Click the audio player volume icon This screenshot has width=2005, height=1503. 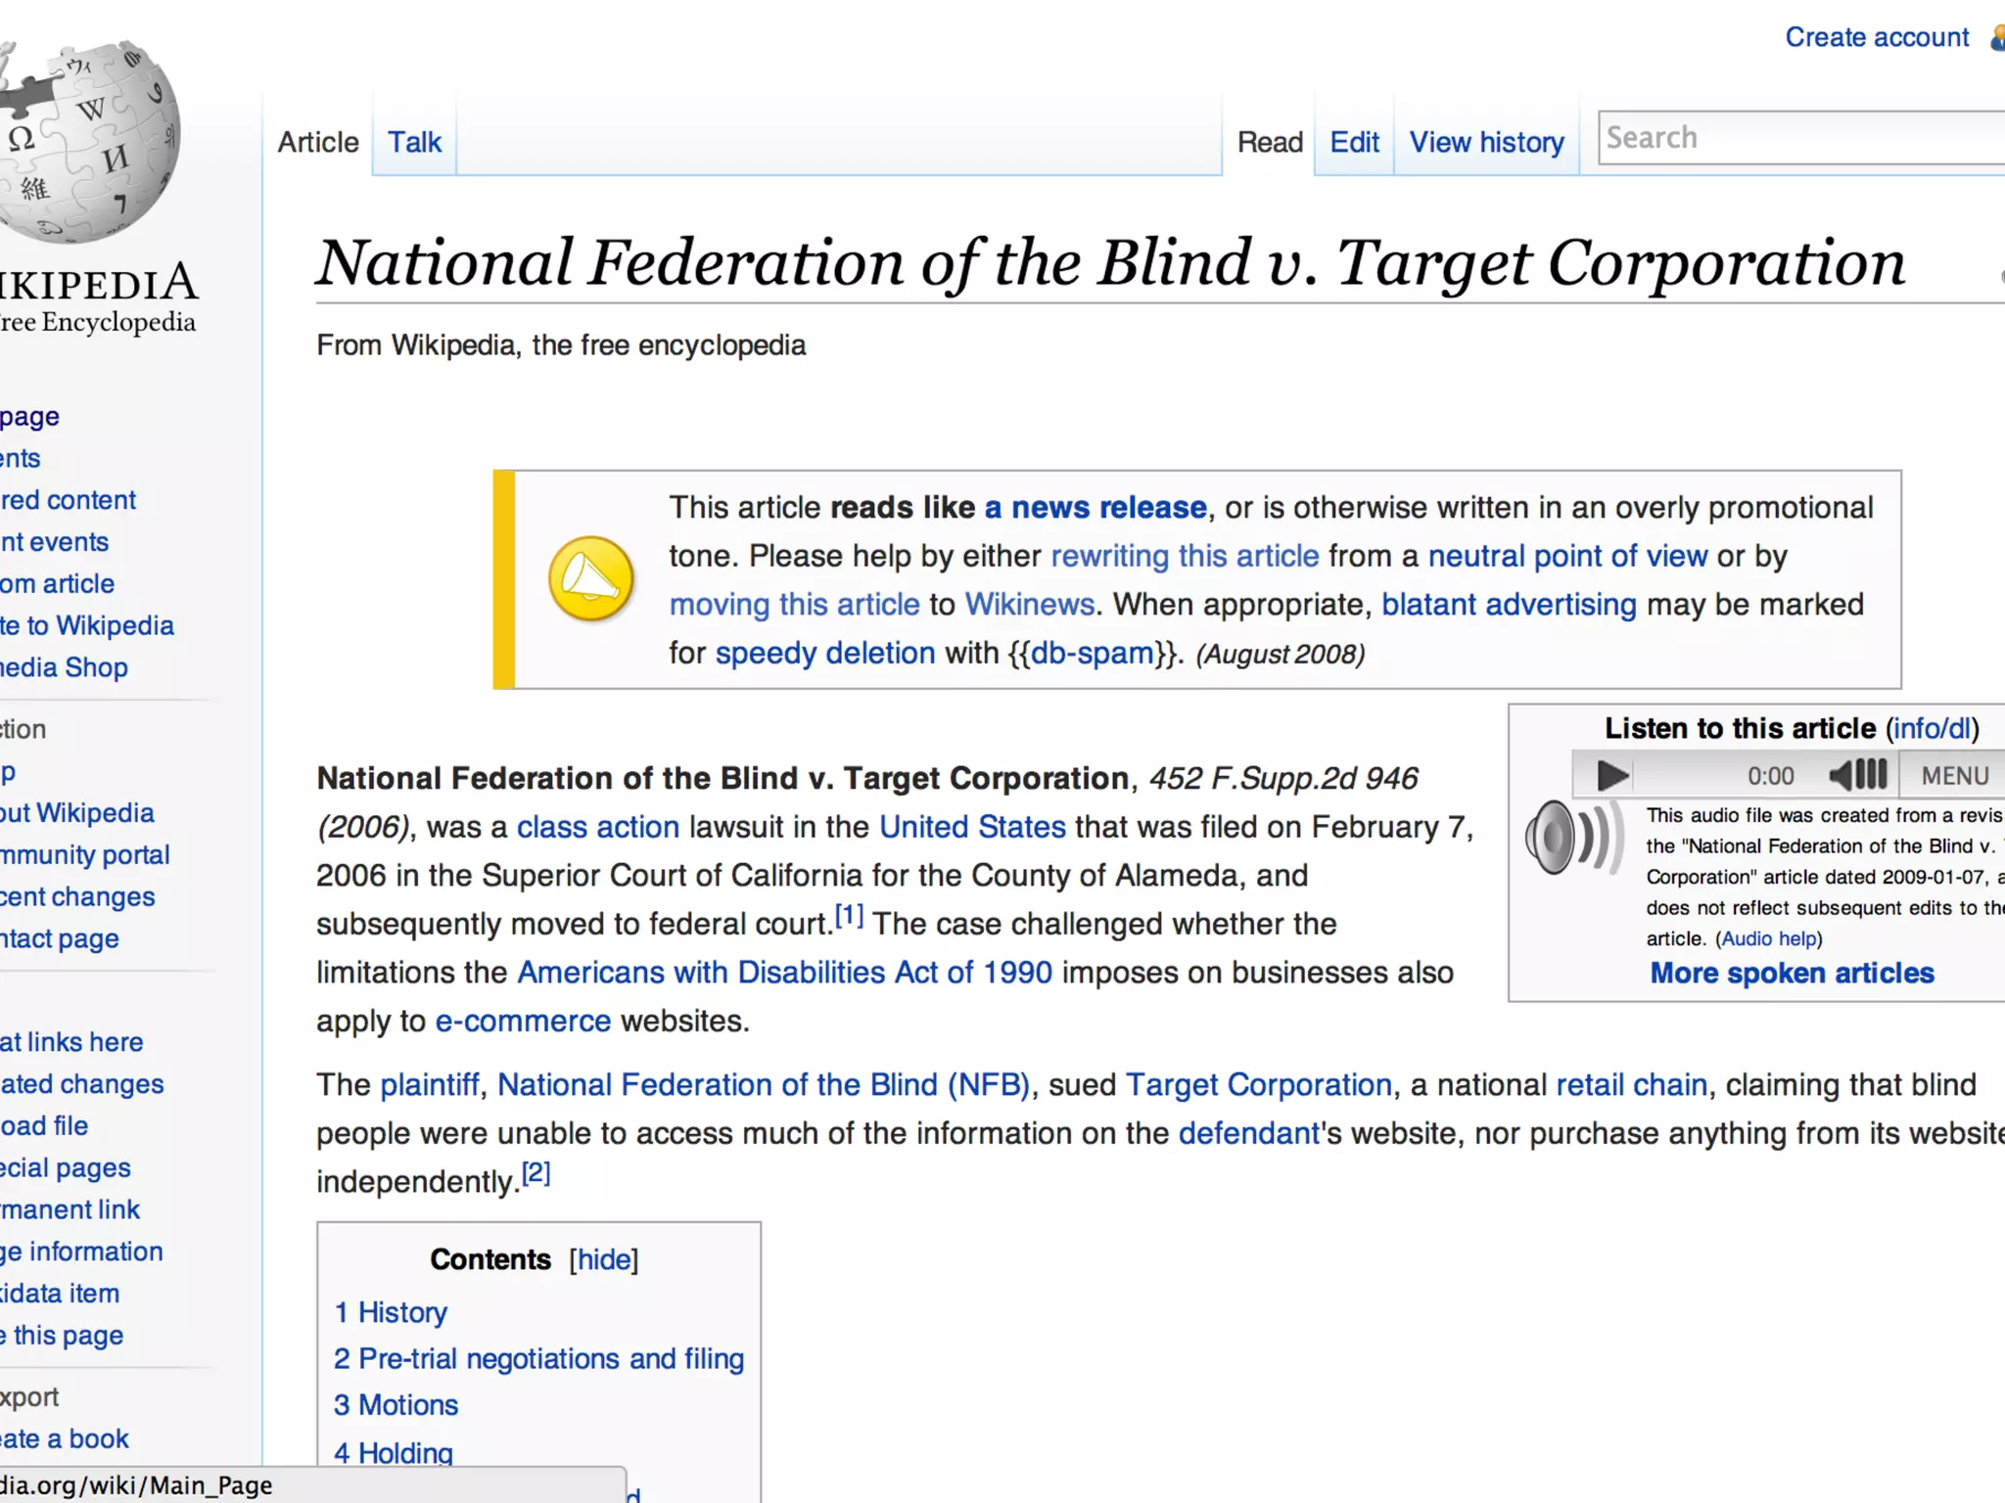[x=1857, y=775]
